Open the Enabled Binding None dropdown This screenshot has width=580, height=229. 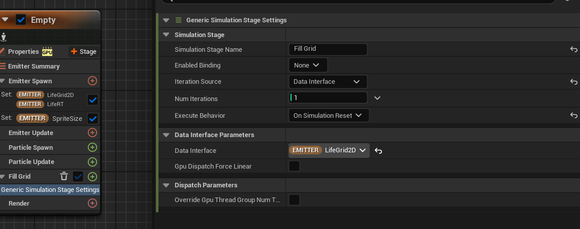click(x=307, y=66)
